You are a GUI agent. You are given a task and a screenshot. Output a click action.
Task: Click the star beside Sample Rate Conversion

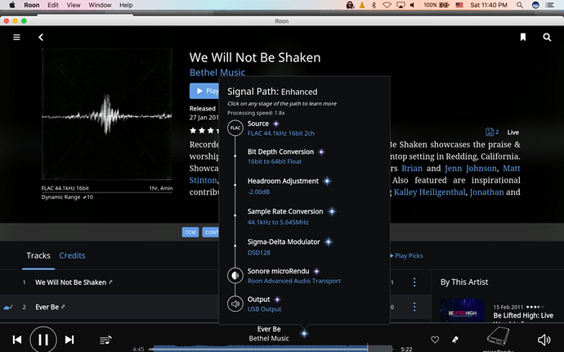point(332,211)
